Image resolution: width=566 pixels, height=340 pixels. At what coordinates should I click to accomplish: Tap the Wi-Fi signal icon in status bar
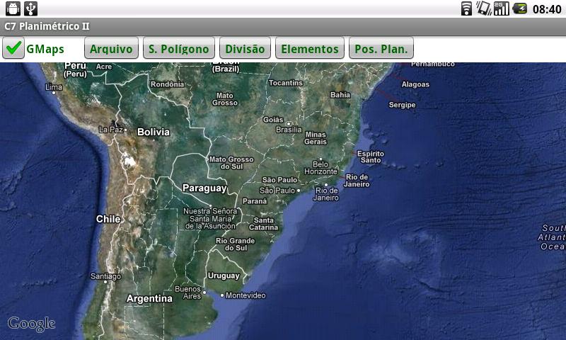(466, 8)
